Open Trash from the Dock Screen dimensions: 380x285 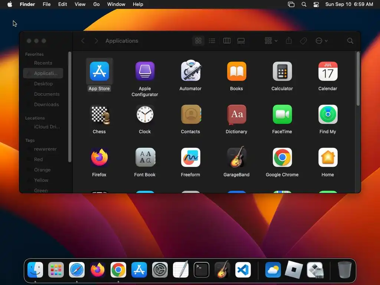[345, 270]
